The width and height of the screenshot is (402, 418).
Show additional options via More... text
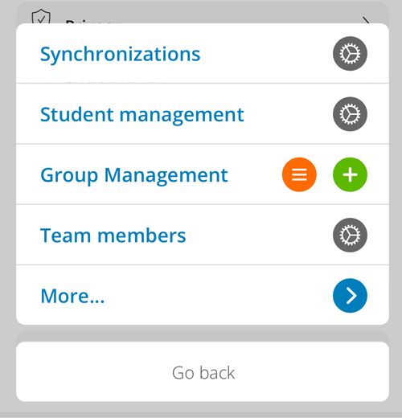point(72,296)
